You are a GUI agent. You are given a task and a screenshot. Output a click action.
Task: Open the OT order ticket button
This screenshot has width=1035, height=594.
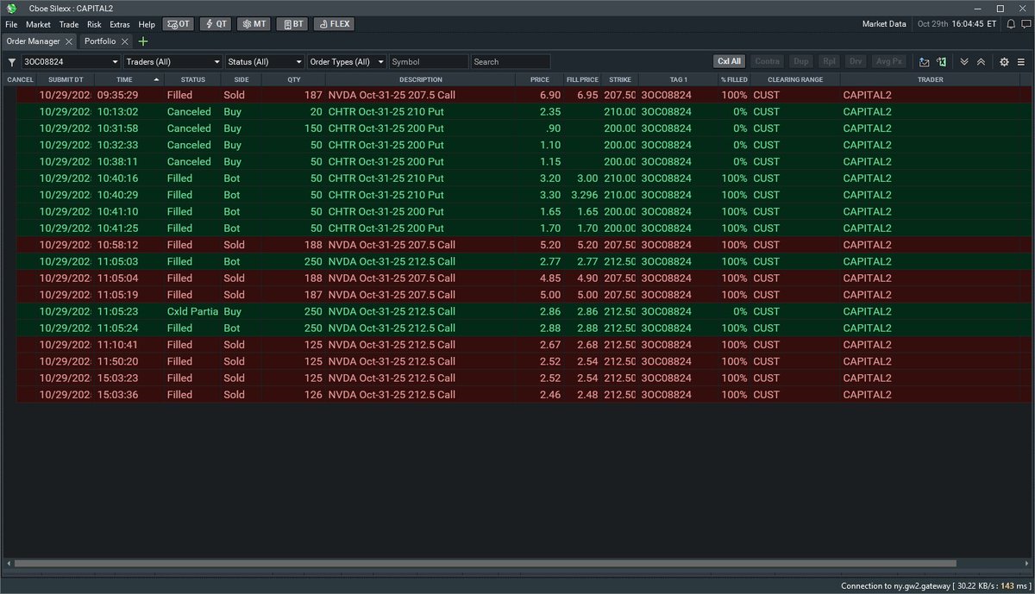click(179, 24)
